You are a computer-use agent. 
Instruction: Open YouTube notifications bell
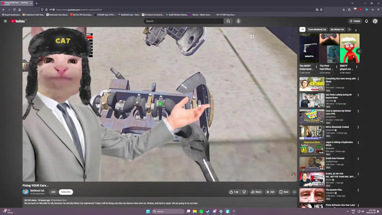[366, 21]
